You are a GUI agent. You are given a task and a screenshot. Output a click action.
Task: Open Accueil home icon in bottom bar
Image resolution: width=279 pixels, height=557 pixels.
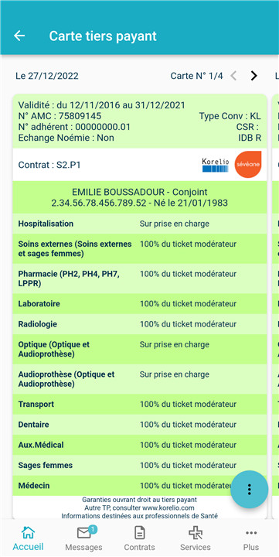[x=28, y=532]
